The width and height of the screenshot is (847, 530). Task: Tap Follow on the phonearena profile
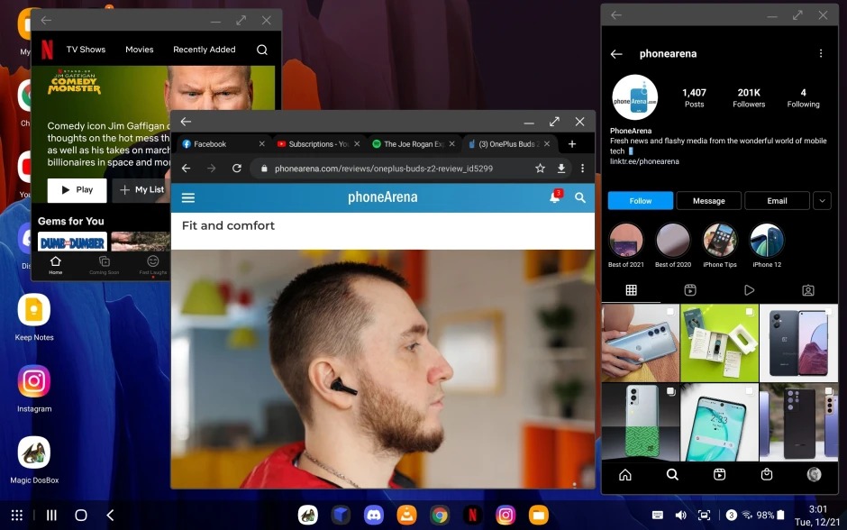click(640, 200)
